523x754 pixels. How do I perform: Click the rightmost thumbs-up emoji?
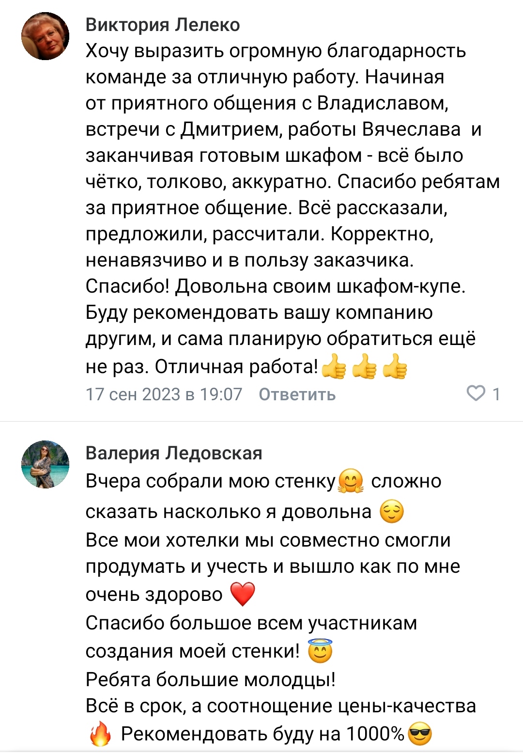coord(395,366)
